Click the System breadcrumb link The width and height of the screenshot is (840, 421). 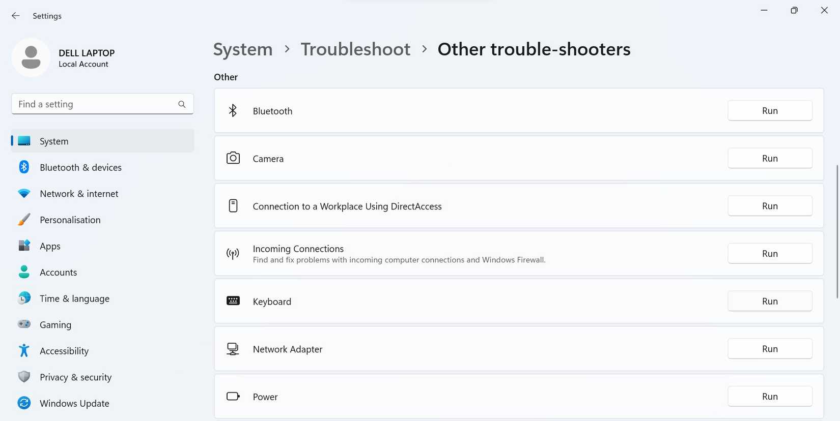pyautogui.click(x=243, y=49)
